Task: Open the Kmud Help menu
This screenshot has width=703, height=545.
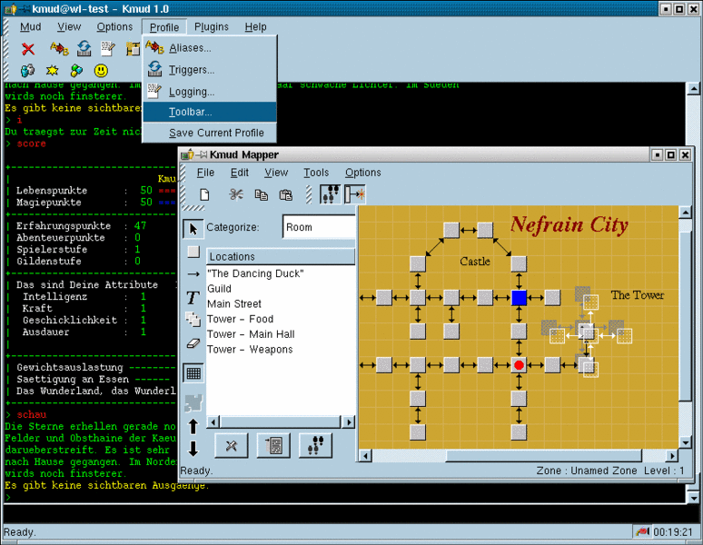Action: [x=255, y=27]
